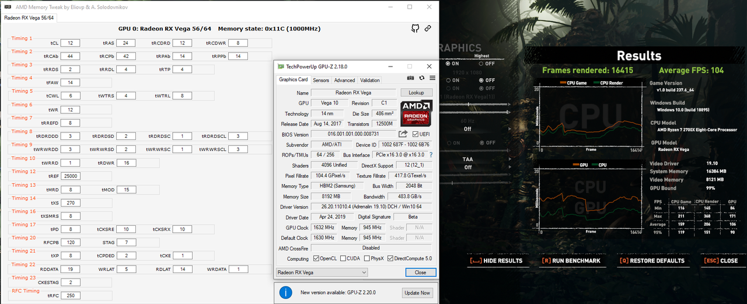Toggle the UEFI checkbox
747x304 pixels.
416,134
